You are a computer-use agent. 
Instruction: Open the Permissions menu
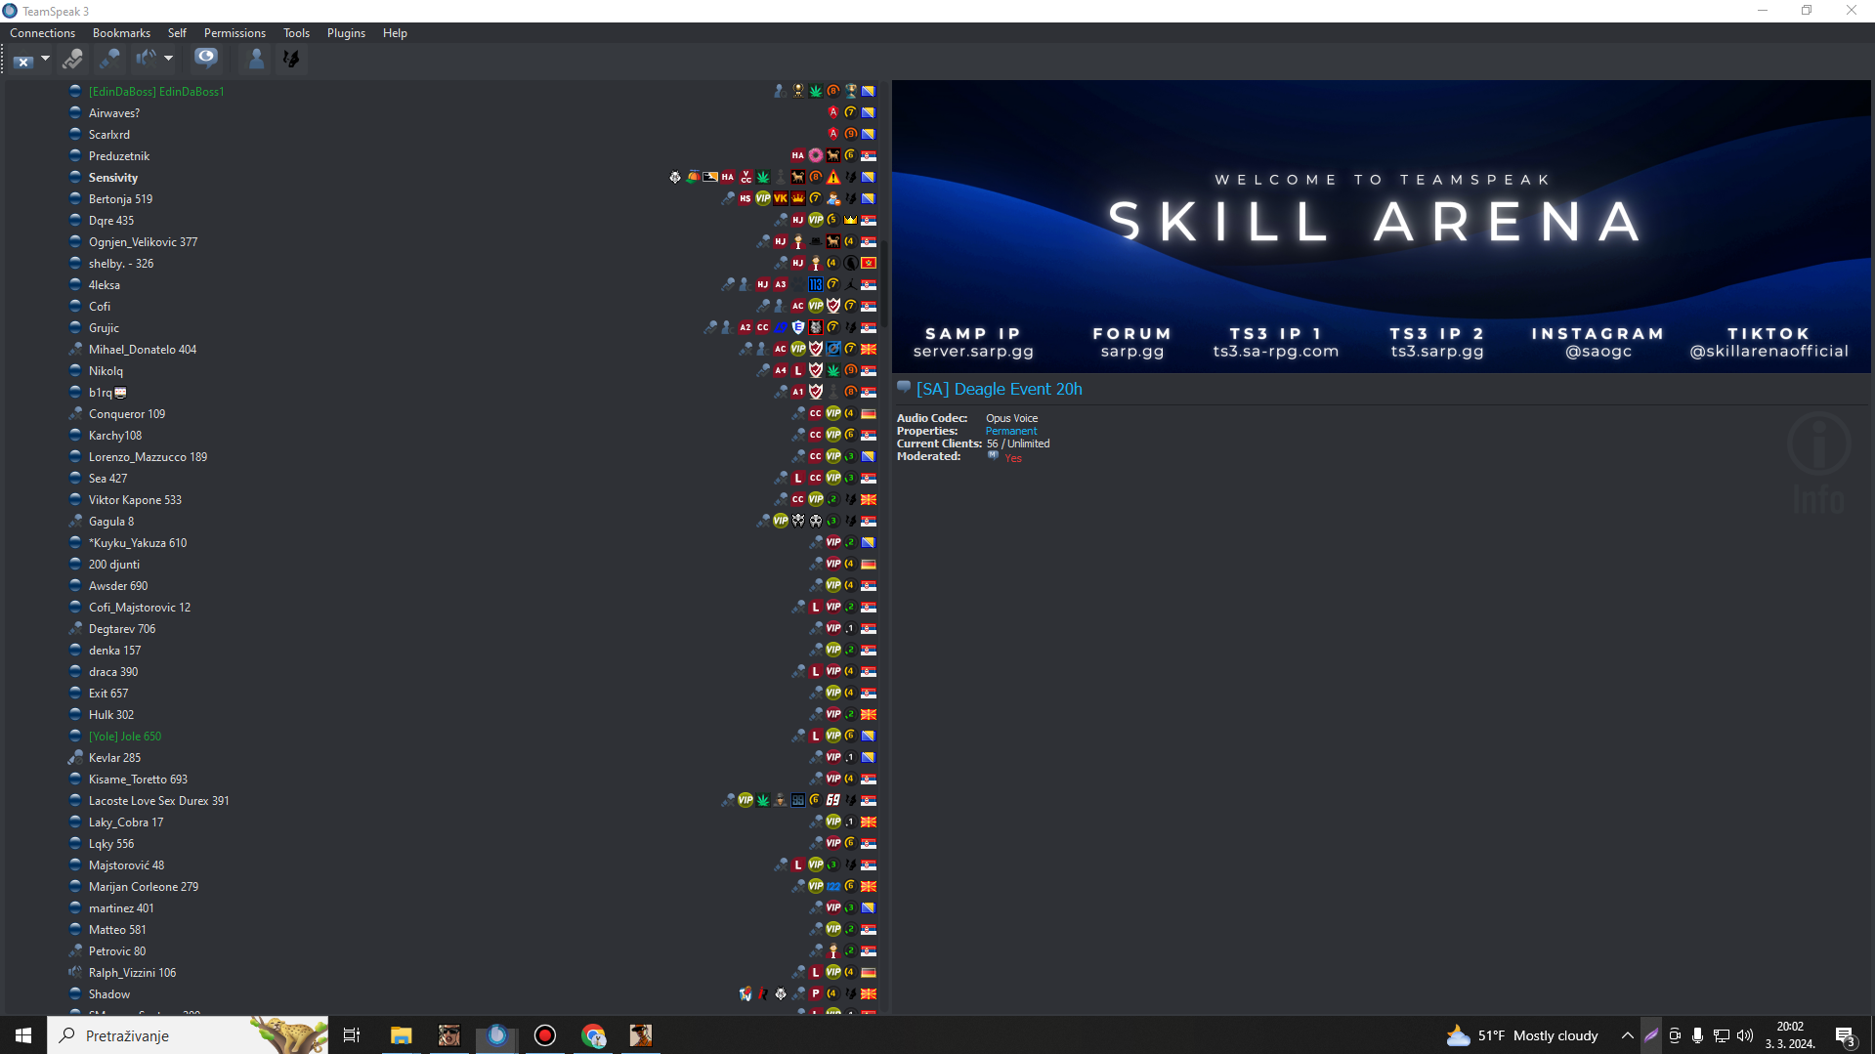[x=234, y=33]
